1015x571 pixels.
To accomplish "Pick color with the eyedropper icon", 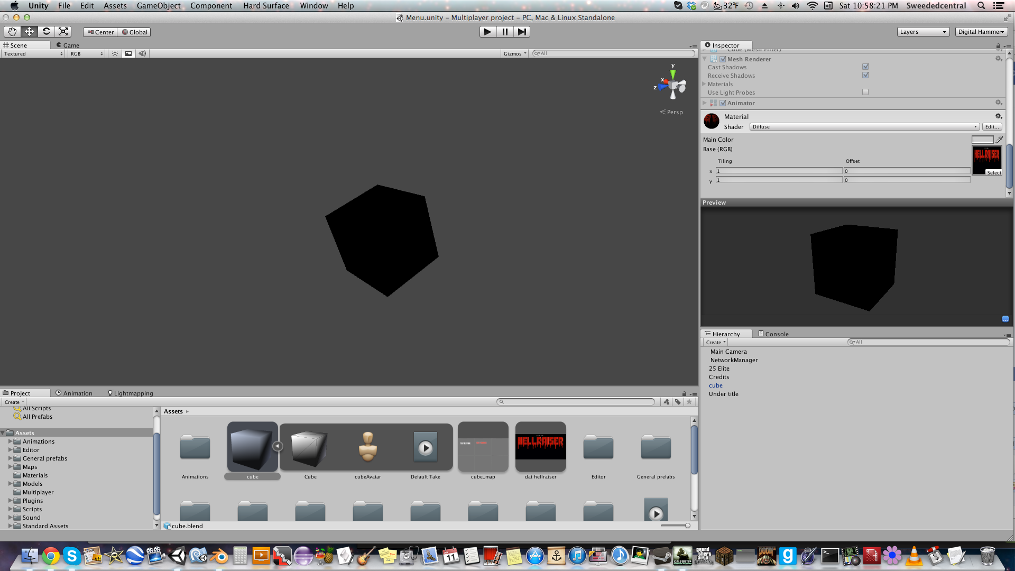I will point(999,140).
